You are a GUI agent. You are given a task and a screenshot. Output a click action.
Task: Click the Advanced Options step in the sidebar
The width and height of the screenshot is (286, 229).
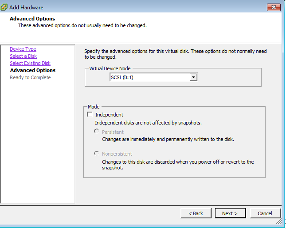[33, 70]
